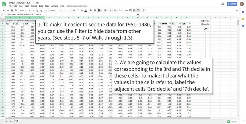Open the Text color picker
Image resolution: width=246 pixels, height=124 pixels.
[x=86, y=10]
